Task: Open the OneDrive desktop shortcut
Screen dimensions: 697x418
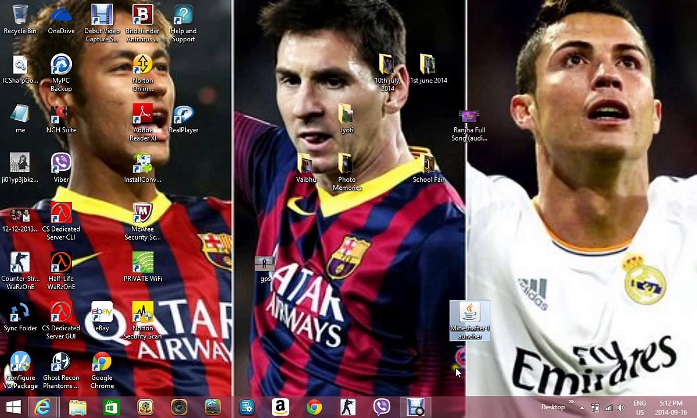Action: click(x=61, y=20)
